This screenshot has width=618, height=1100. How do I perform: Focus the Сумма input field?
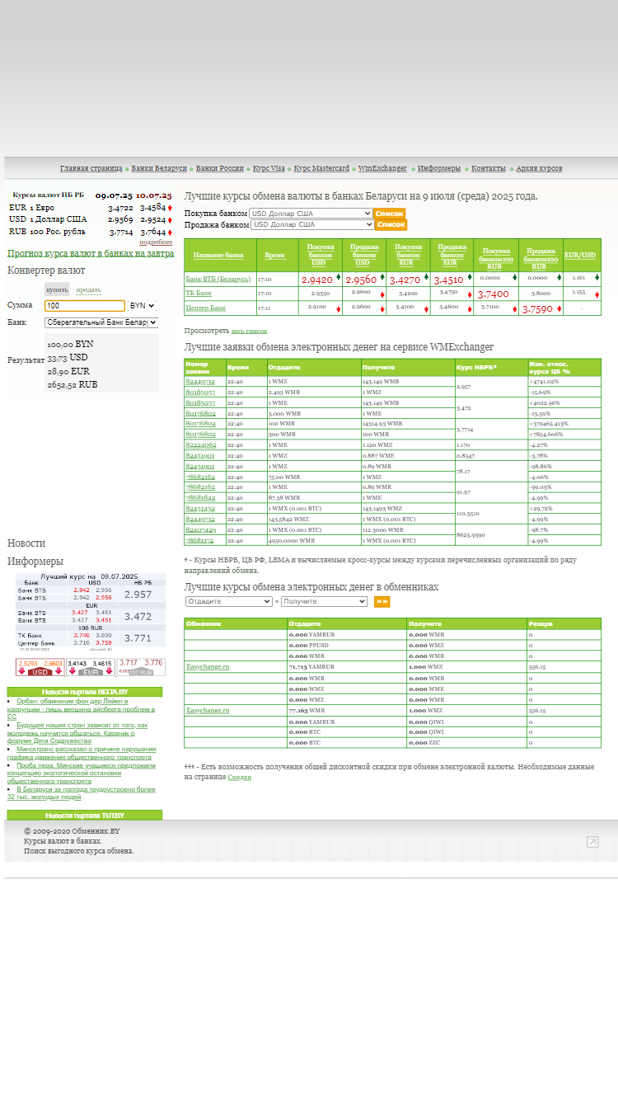(x=85, y=305)
